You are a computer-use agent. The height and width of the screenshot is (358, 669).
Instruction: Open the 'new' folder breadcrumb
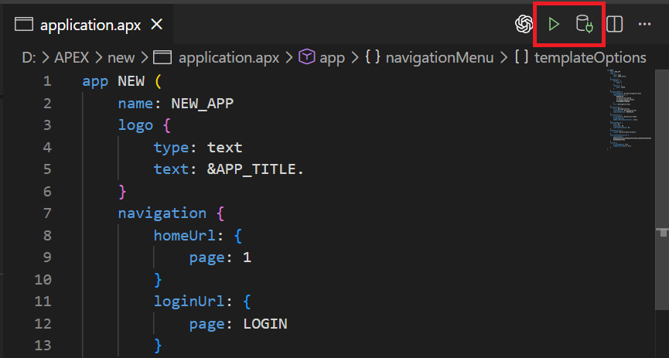tap(121, 57)
